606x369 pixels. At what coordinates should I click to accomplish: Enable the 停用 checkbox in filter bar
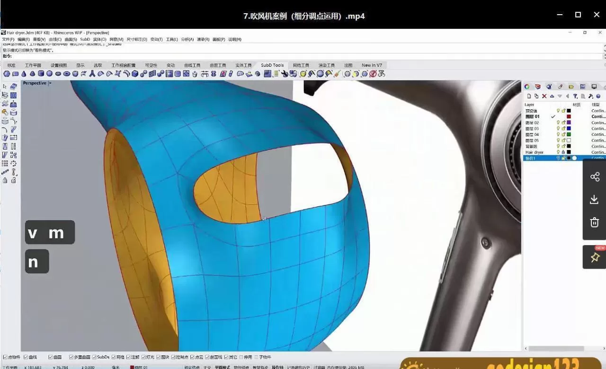pyautogui.click(x=242, y=357)
